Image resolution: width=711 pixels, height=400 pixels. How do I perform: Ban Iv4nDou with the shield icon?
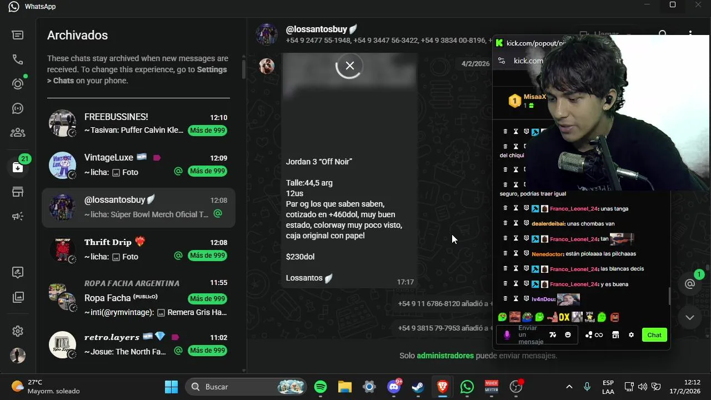pyautogui.click(x=526, y=299)
